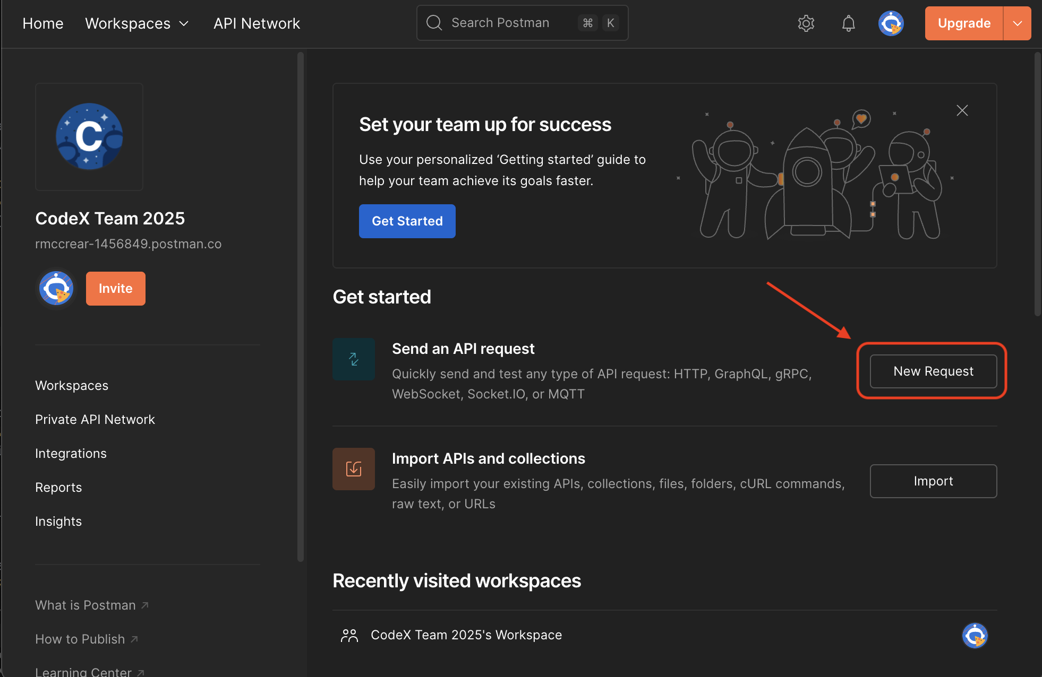
Task: Click the Send an API request heading
Action: [463, 349]
